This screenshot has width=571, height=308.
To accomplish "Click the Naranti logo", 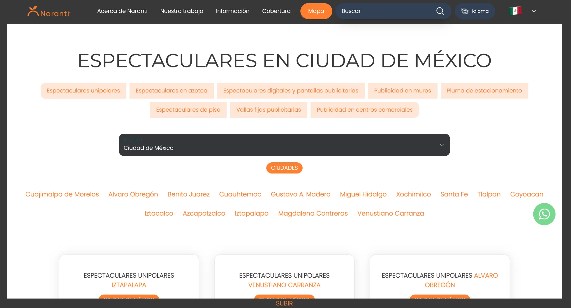I will coord(49,11).
